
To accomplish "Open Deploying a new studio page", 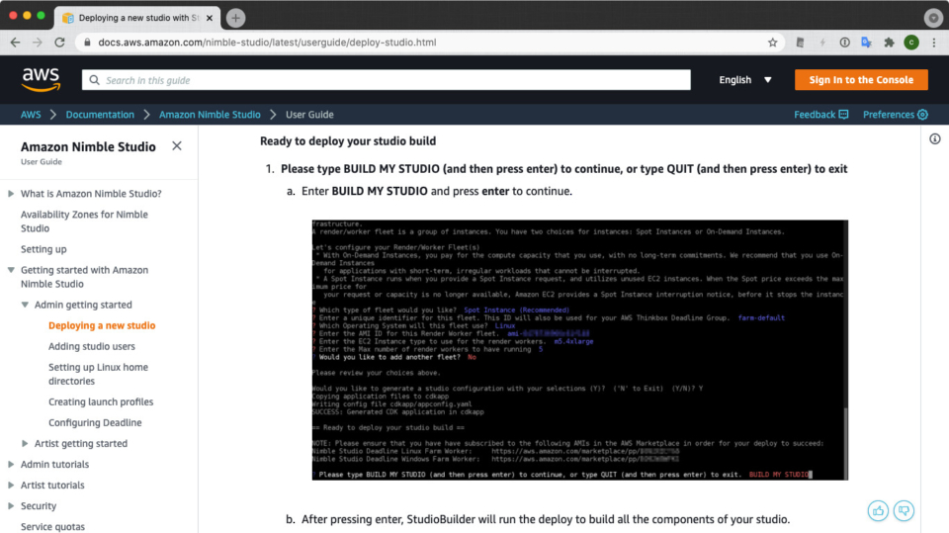I will click(102, 325).
